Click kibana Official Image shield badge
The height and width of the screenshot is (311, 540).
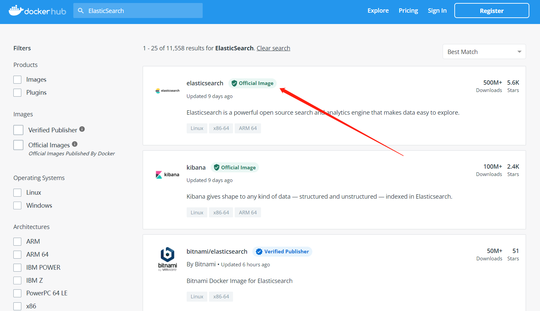[x=235, y=167]
